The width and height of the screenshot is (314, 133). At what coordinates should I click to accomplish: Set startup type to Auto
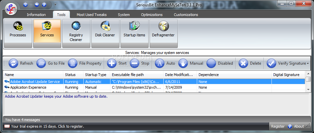click(x=165, y=63)
